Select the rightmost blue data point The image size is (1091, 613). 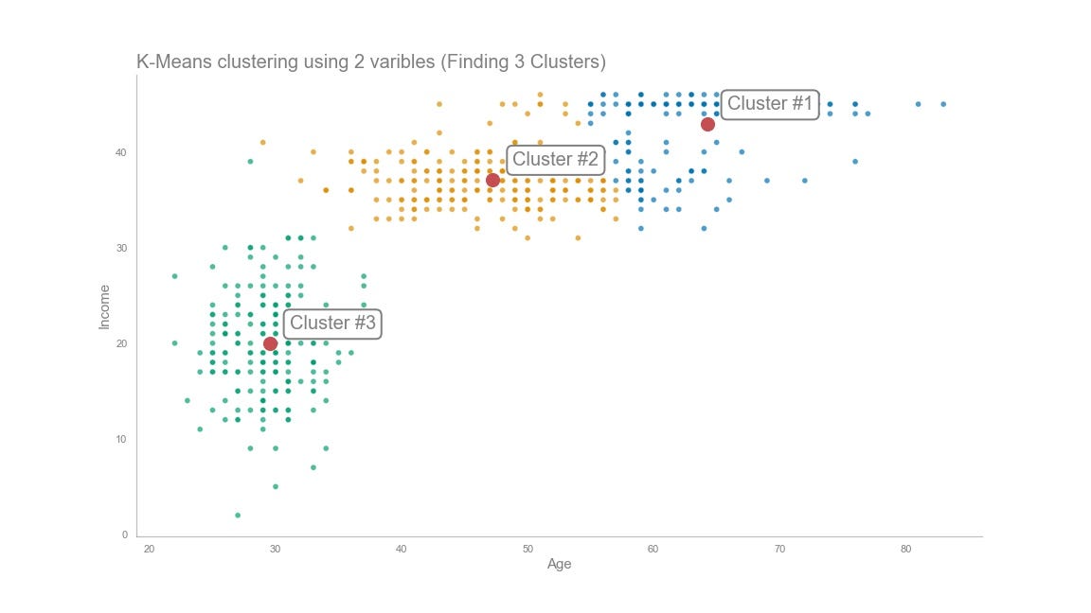[943, 104]
